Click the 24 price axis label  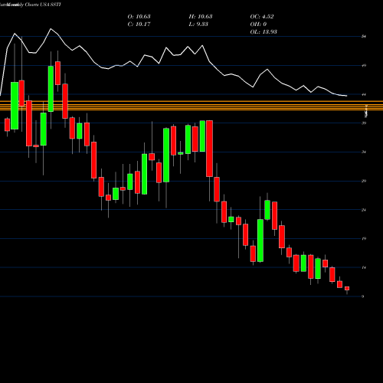point(364,210)
